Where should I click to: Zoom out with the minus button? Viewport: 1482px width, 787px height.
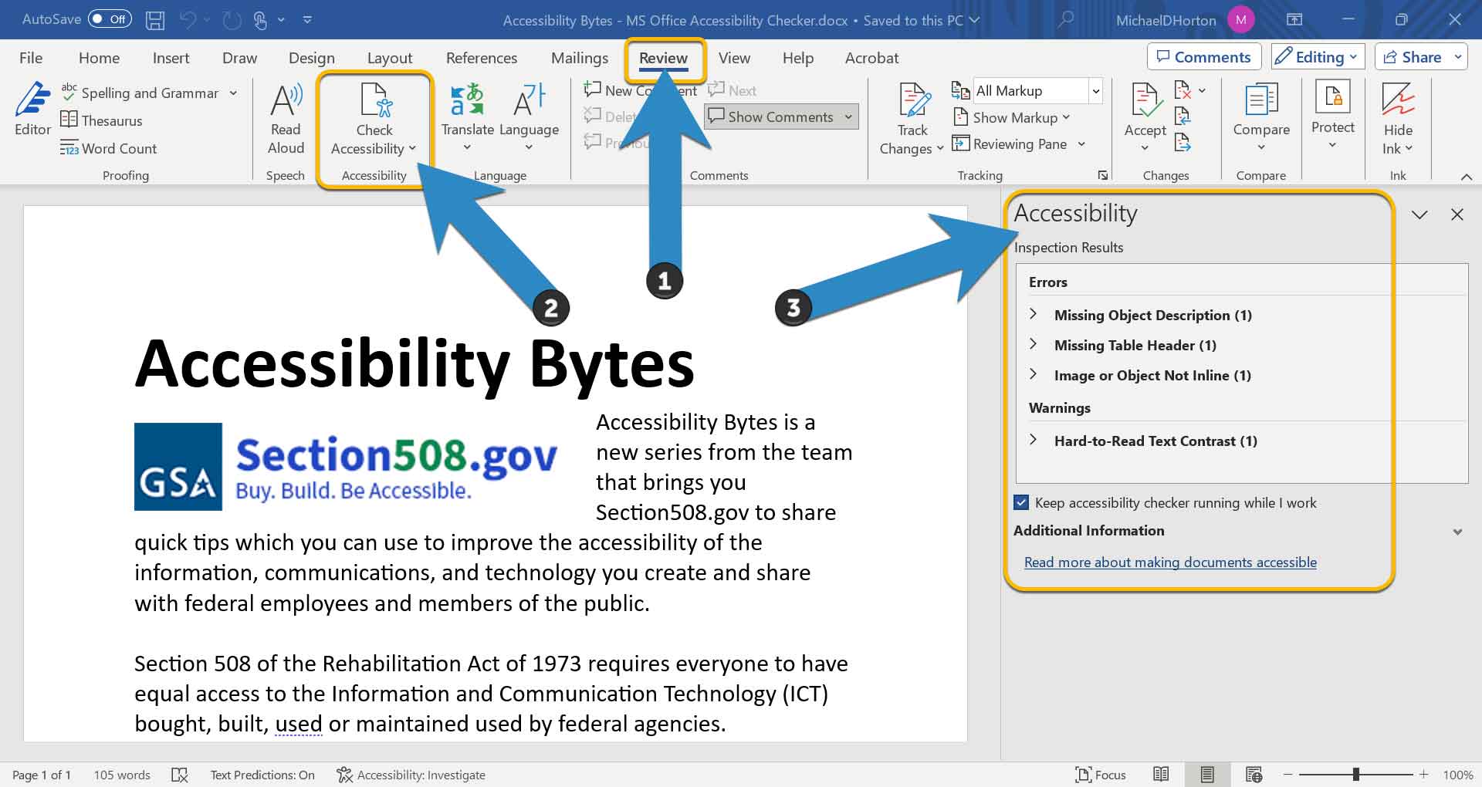pos(1287,774)
